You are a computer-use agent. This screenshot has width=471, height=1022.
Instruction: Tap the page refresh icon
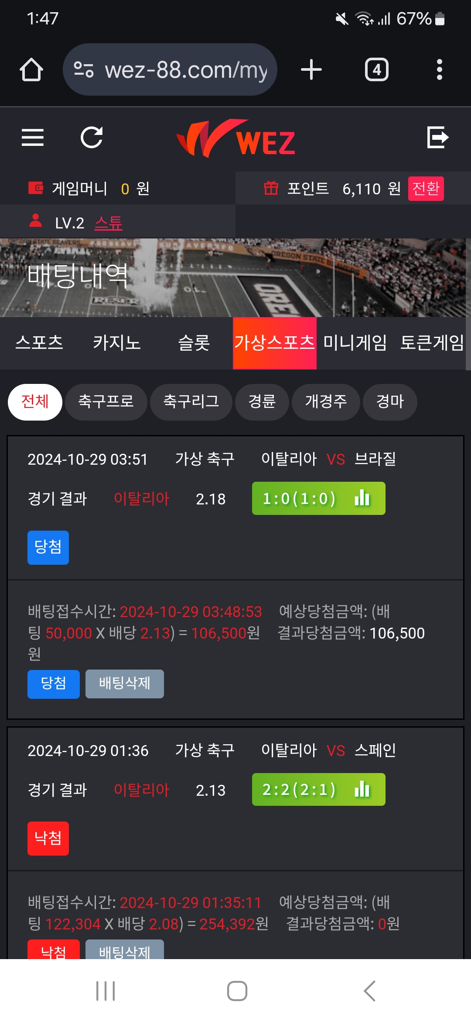[92, 138]
